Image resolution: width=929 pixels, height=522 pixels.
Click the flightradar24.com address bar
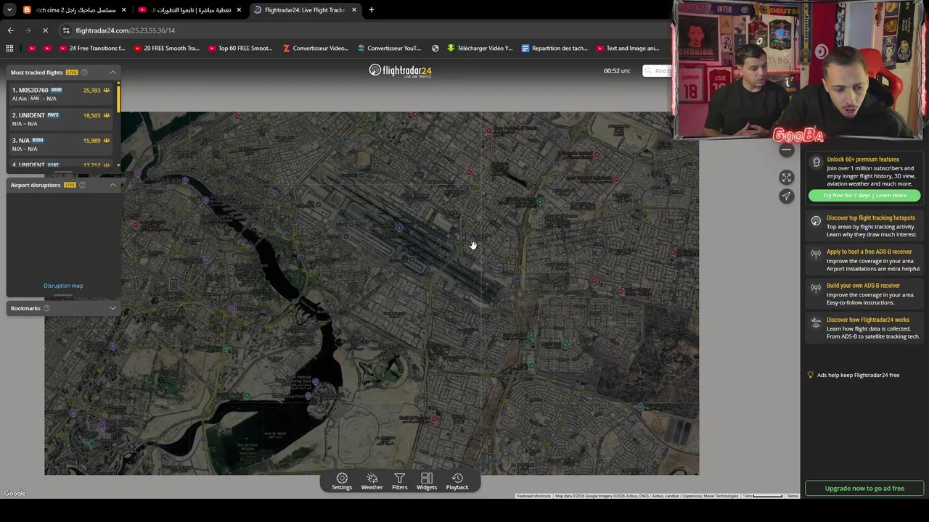coord(363,30)
